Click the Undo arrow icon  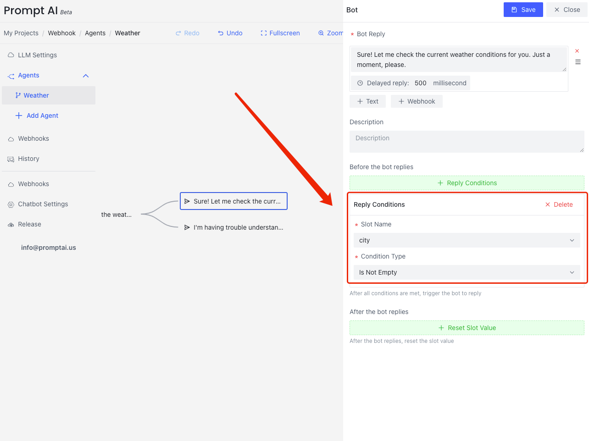(221, 33)
